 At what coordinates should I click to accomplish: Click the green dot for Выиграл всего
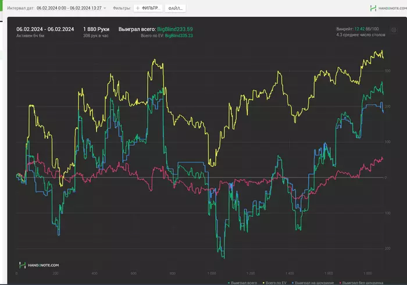pyautogui.click(x=229, y=283)
